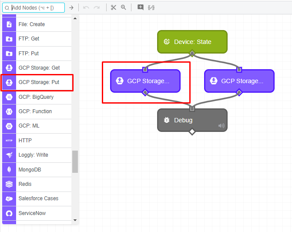Screen dimensions: 292x232
Task: Click the palette scroll up arrow
Action: pos(75,18)
